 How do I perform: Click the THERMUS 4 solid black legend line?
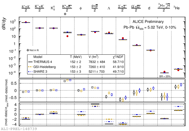(x=30, y=62)
